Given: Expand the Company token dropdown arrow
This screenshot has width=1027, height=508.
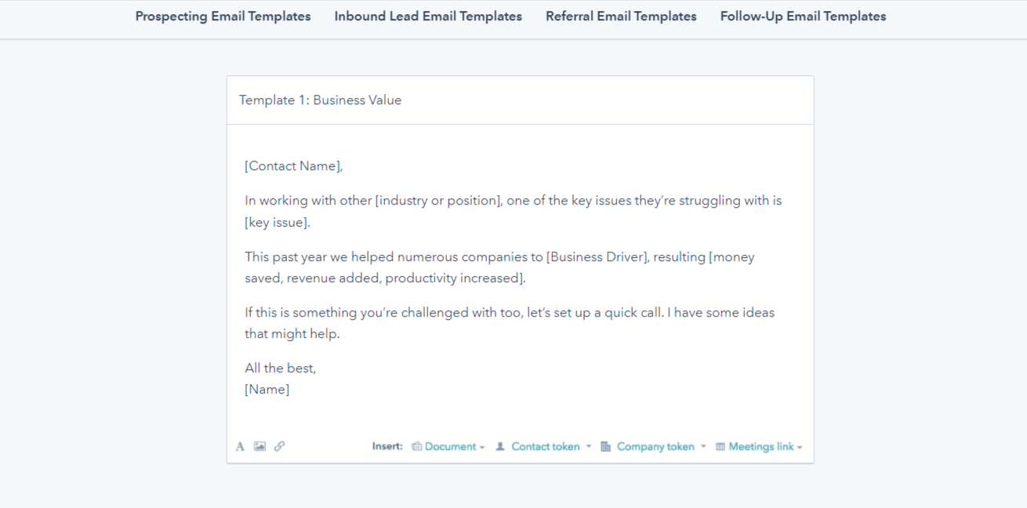Looking at the screenshot, I should click(x=703, y=447).
